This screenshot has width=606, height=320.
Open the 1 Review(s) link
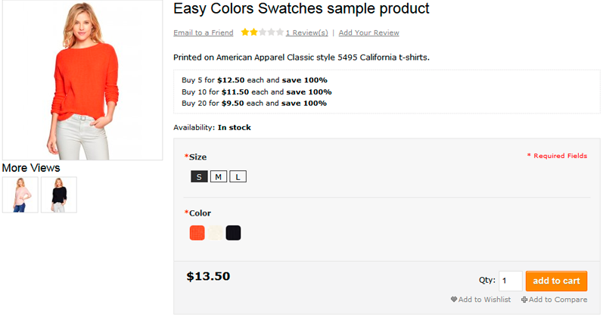coord(307,33)
